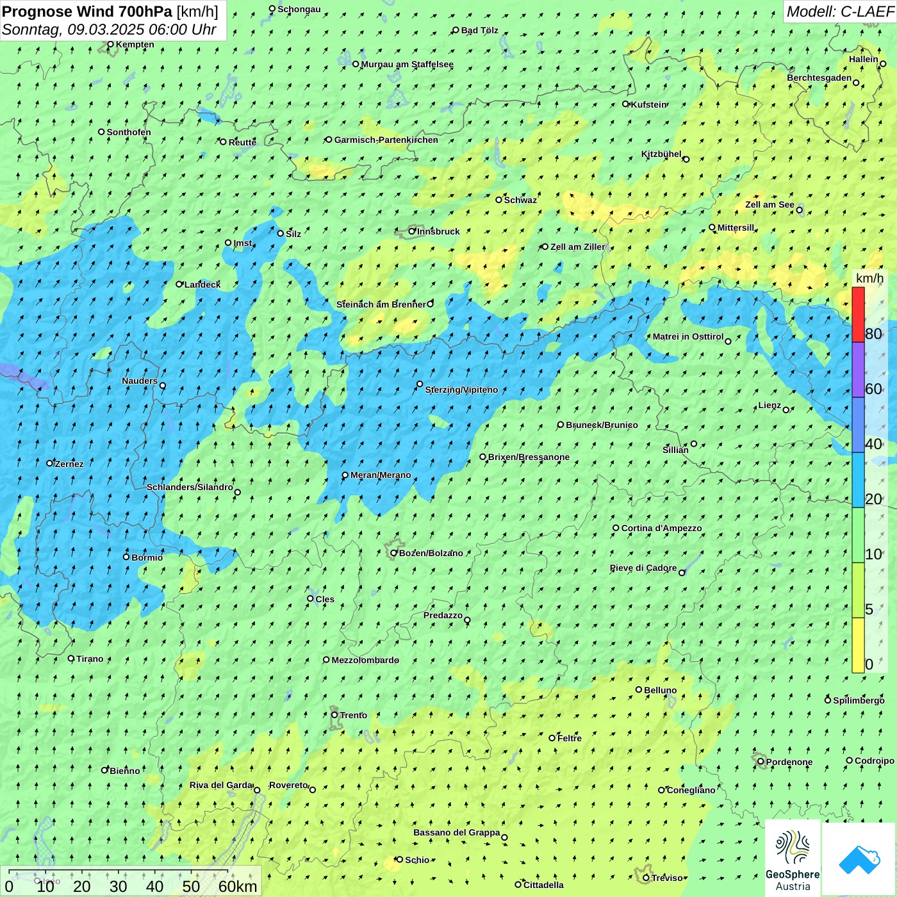Click the Murnau am Staffelsee label

pos(407,64)
